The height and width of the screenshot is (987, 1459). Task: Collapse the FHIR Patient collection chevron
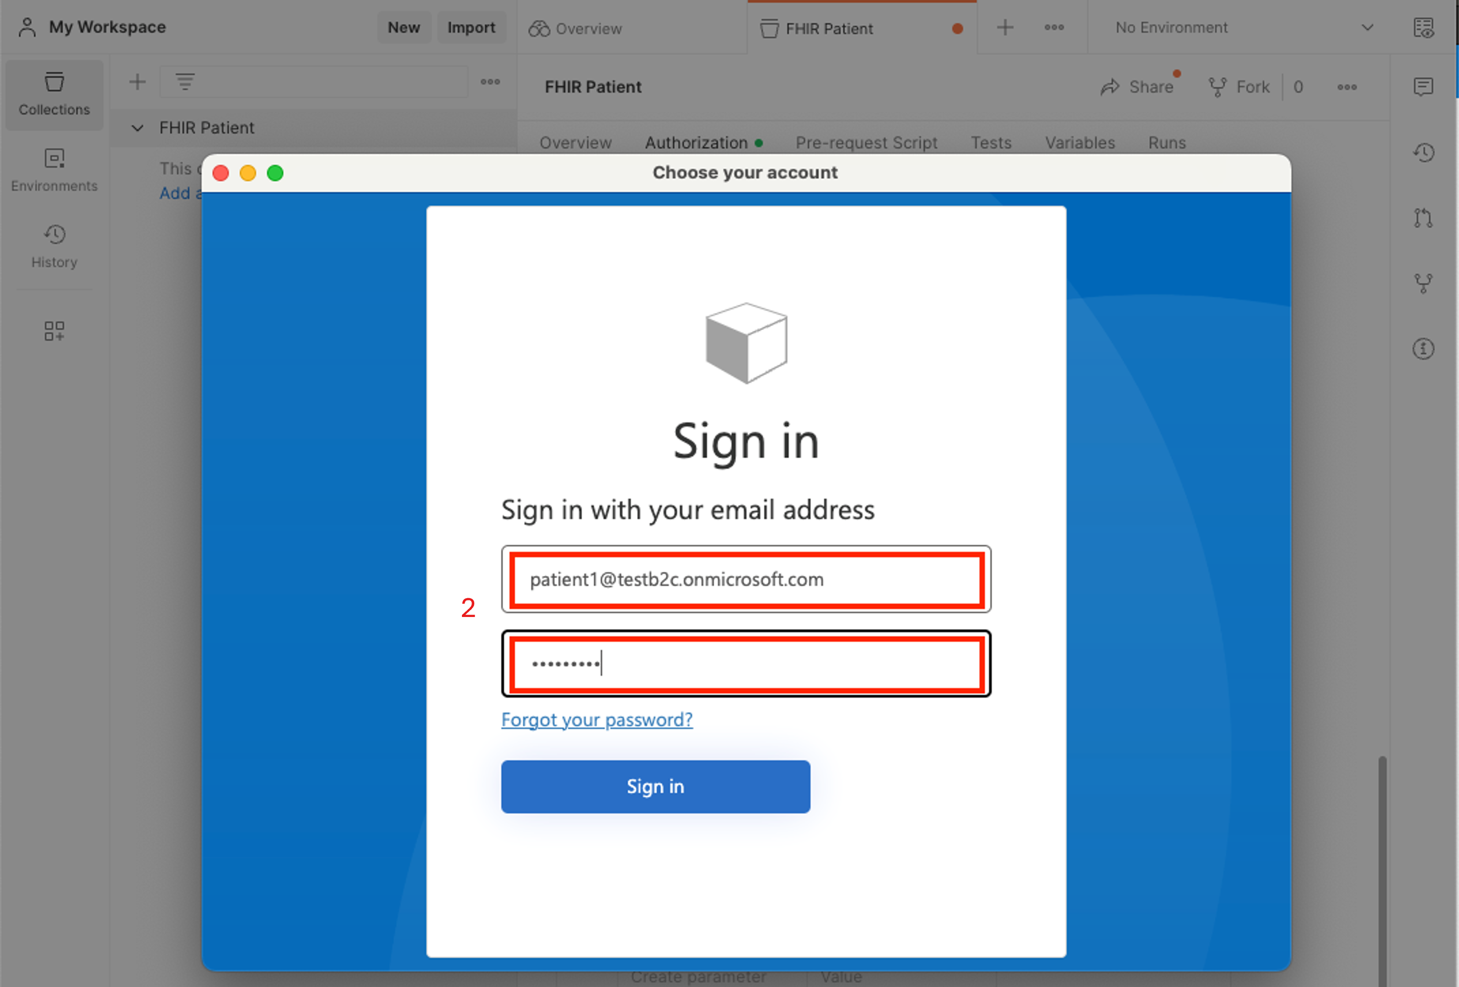[x=138, y=128]
